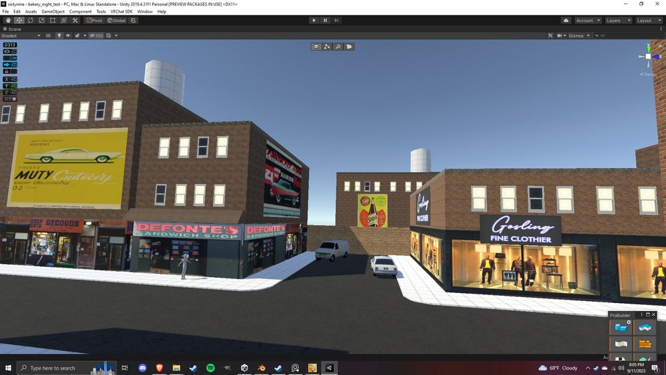Open the Shaded draw mode dropdown
Screen dimensions: 666x375
point(21,36)
